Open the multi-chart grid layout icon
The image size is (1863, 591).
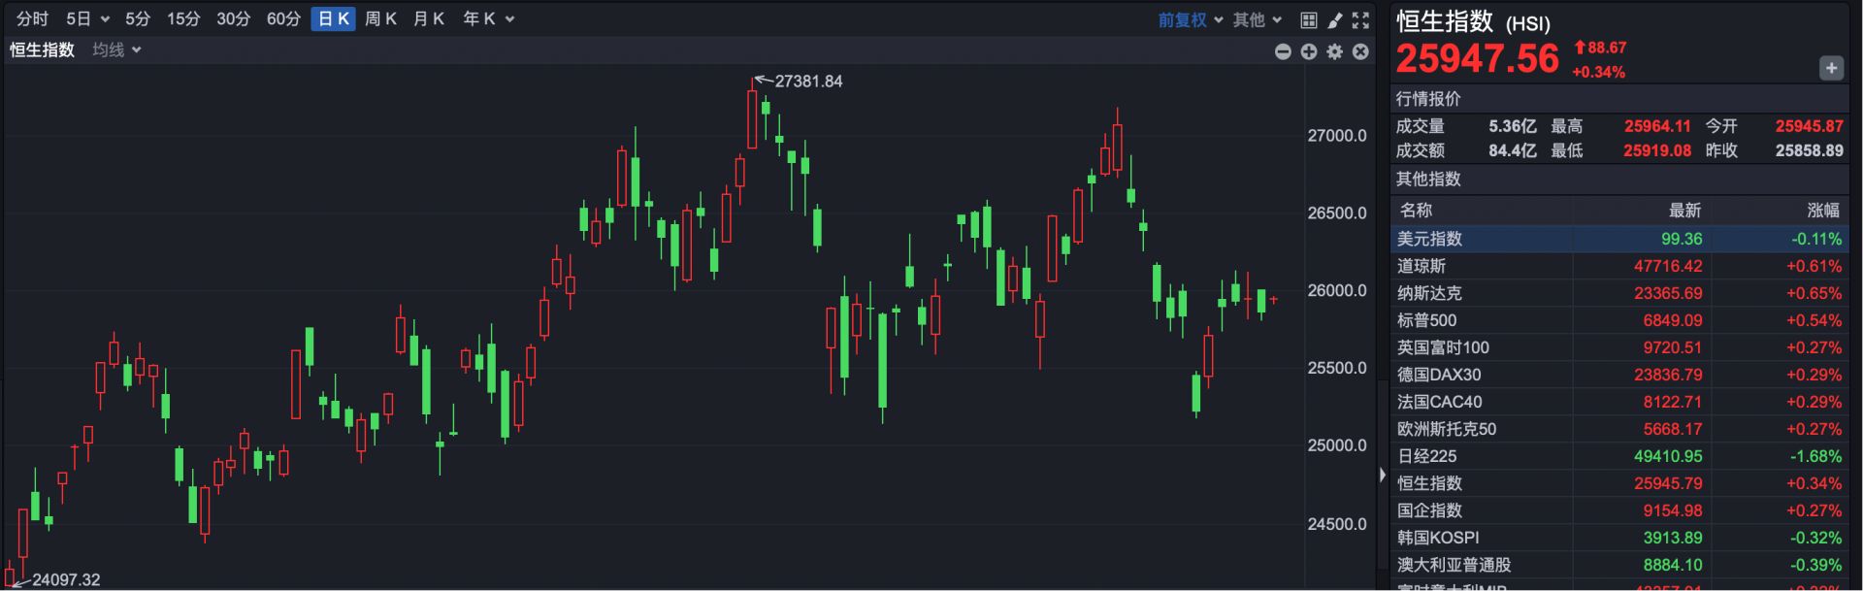(1308, 19)
